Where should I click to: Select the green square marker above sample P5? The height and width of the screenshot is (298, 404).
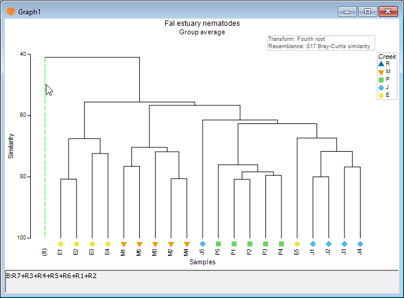click(218, 244)
